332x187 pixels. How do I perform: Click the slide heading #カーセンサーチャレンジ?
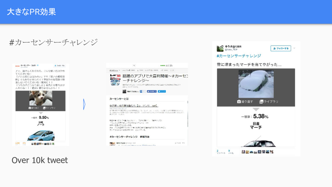pos(53,42)
